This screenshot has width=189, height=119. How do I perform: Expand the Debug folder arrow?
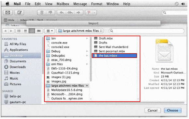[x=87, y=51]
